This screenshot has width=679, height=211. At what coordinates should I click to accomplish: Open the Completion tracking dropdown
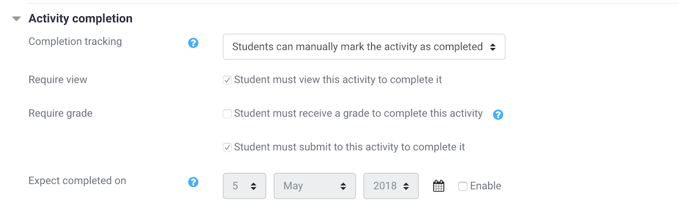(364, 47)
